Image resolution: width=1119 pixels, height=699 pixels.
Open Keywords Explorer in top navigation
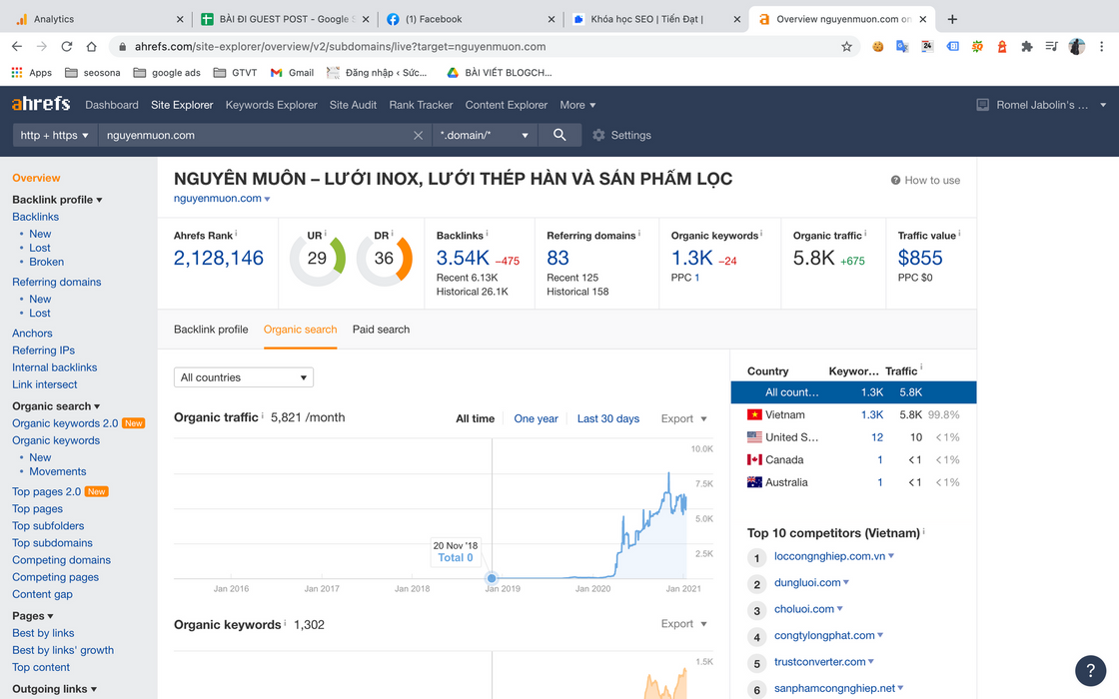[271, 105]
